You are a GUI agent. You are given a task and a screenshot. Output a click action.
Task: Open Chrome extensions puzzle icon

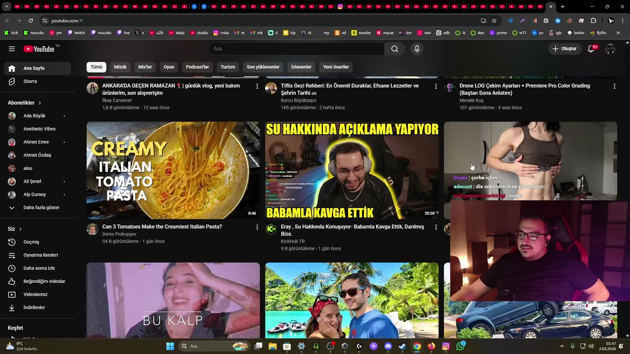pos(593,21)
